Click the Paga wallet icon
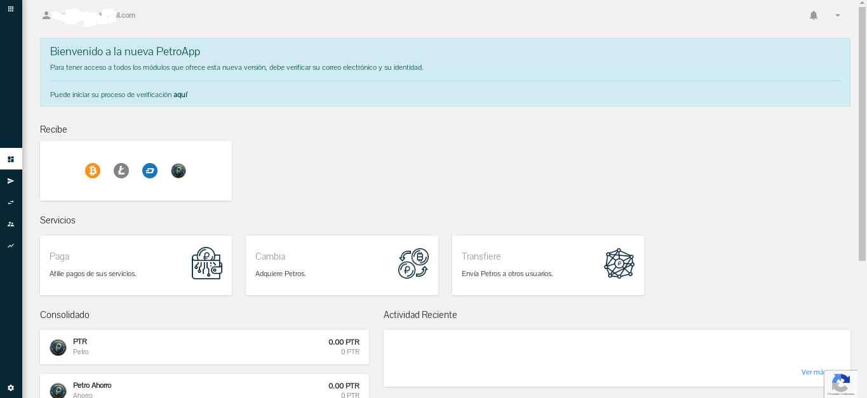 [x=207, y=263]
